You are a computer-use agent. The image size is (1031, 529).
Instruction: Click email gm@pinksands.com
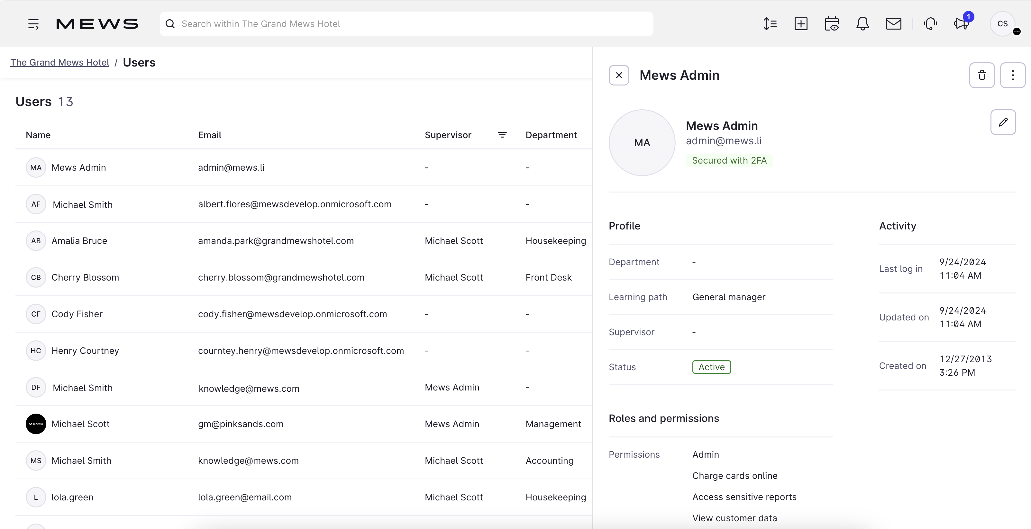[x=241, y=424]
